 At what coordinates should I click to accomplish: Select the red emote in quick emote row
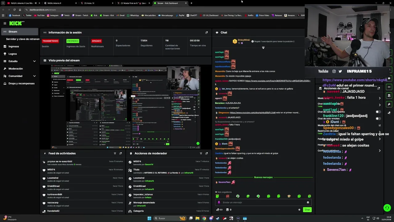(x=227, y=196)
